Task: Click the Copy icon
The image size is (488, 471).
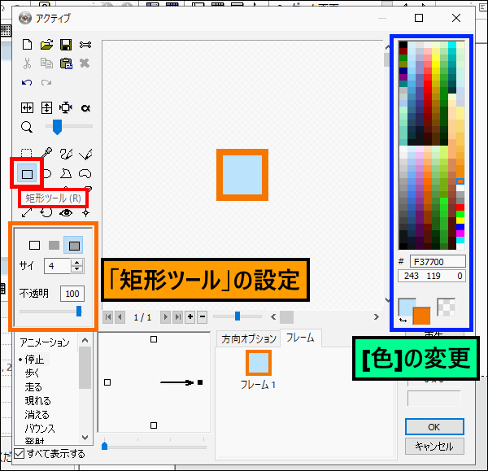Action: point(46,63)
